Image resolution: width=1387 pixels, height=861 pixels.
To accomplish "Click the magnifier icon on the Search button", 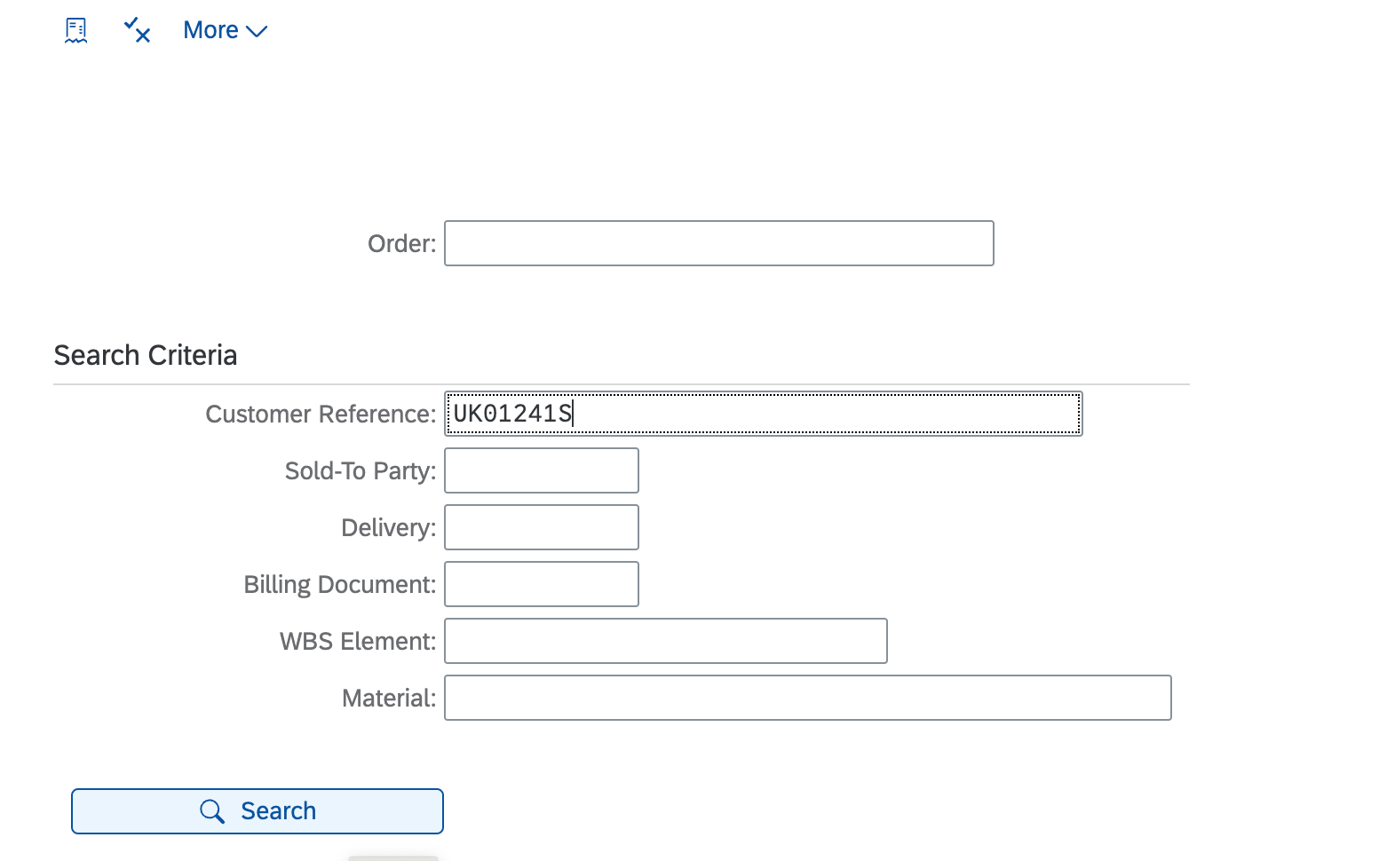I will 212,811.
